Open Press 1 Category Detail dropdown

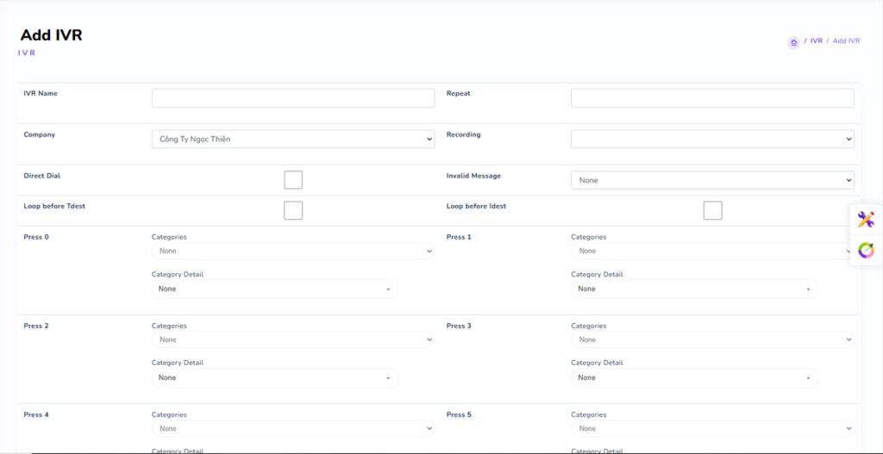(694, 289)
